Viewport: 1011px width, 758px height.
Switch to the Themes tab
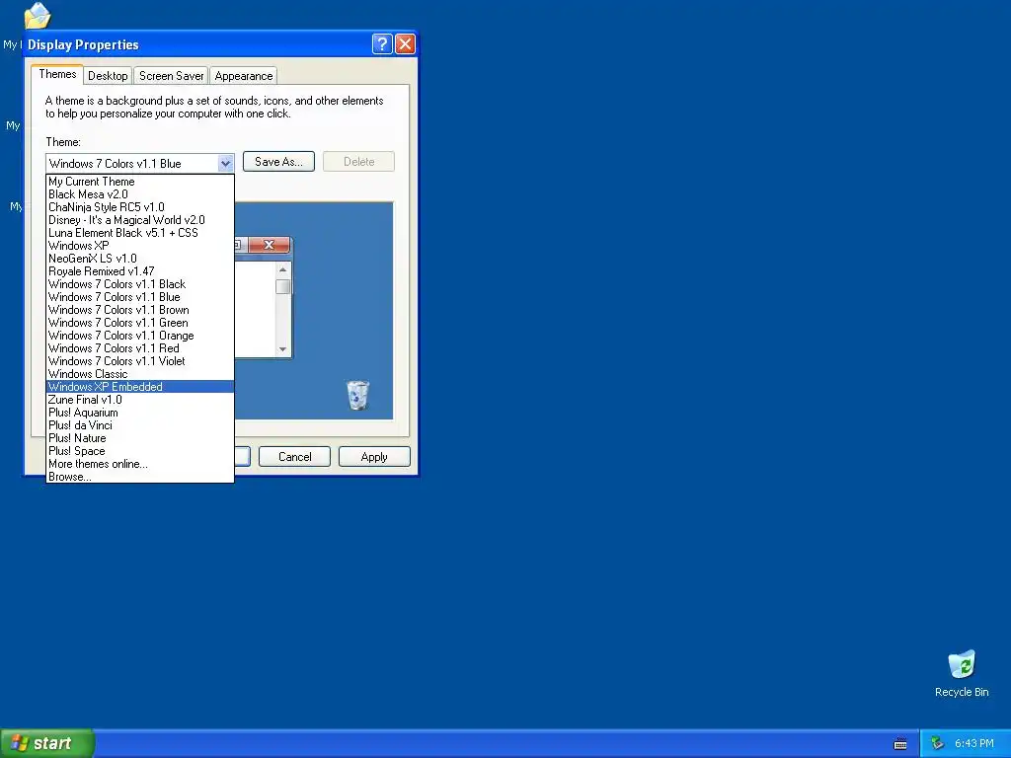(57, 74)
